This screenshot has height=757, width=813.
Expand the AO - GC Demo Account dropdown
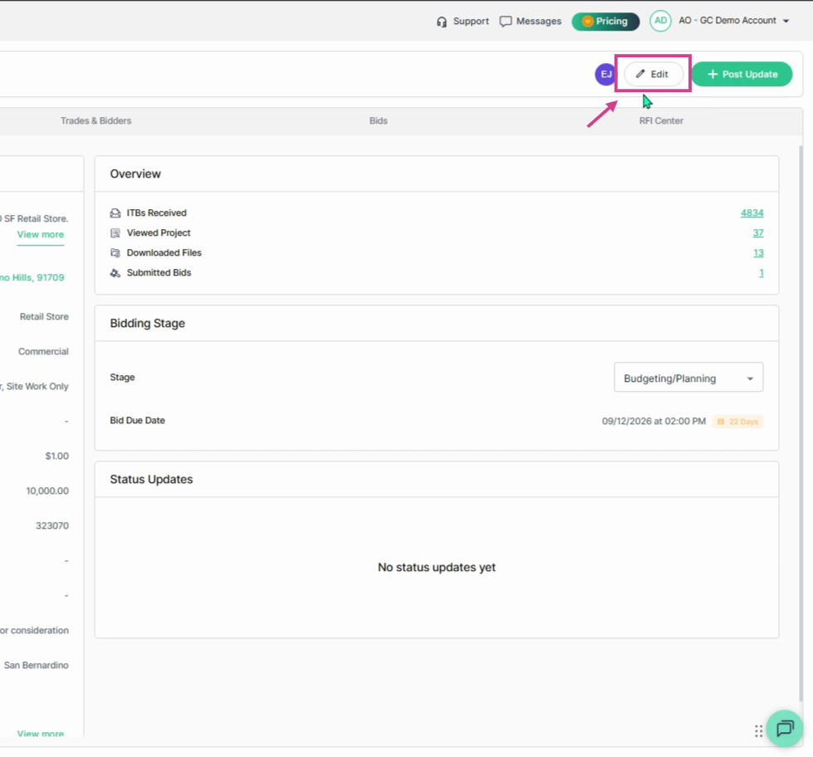(x=786, y=21)
